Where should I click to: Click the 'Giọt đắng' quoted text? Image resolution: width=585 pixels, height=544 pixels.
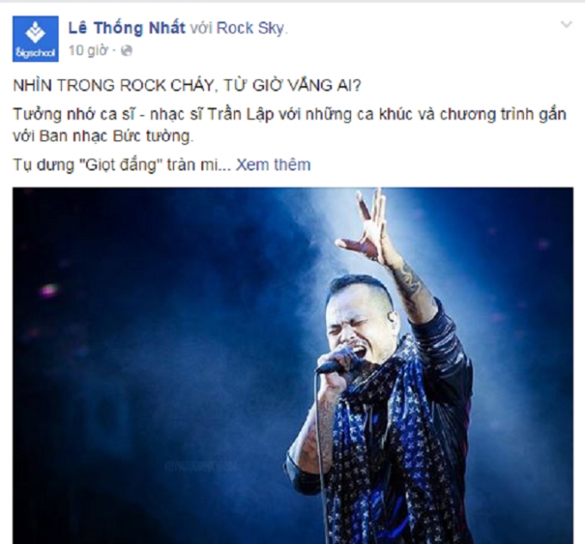coord(120,164)
